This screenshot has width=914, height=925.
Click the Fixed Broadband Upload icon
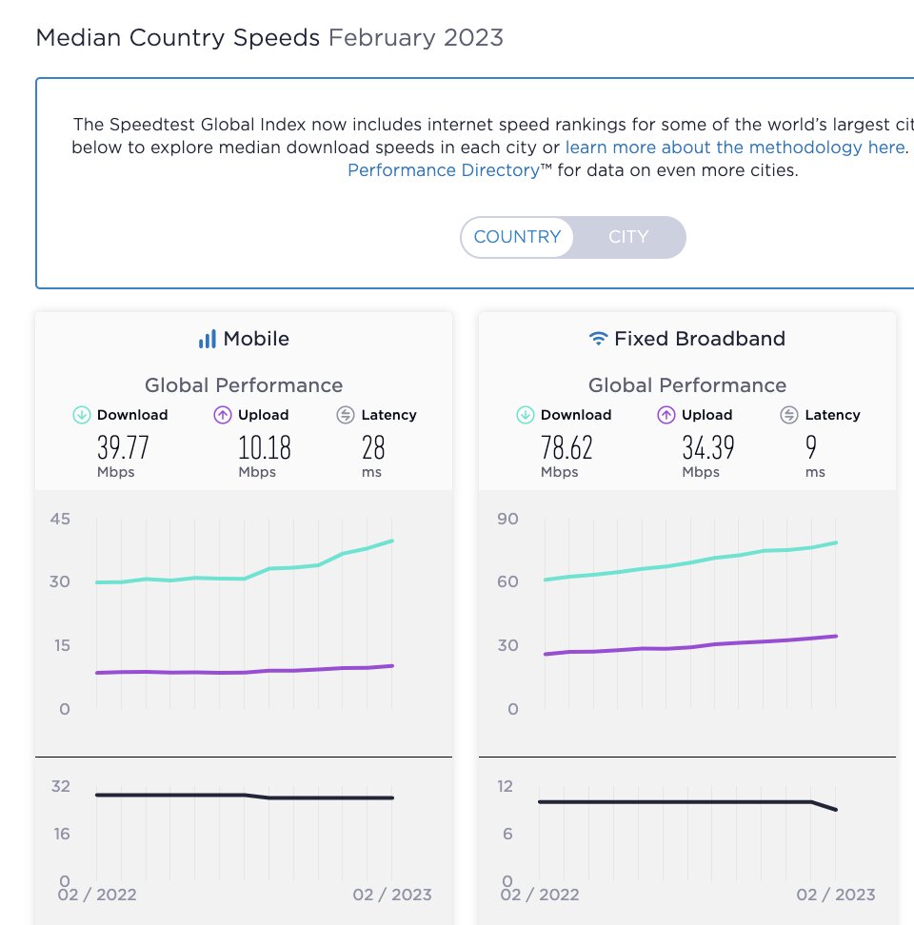pos(666,415)
